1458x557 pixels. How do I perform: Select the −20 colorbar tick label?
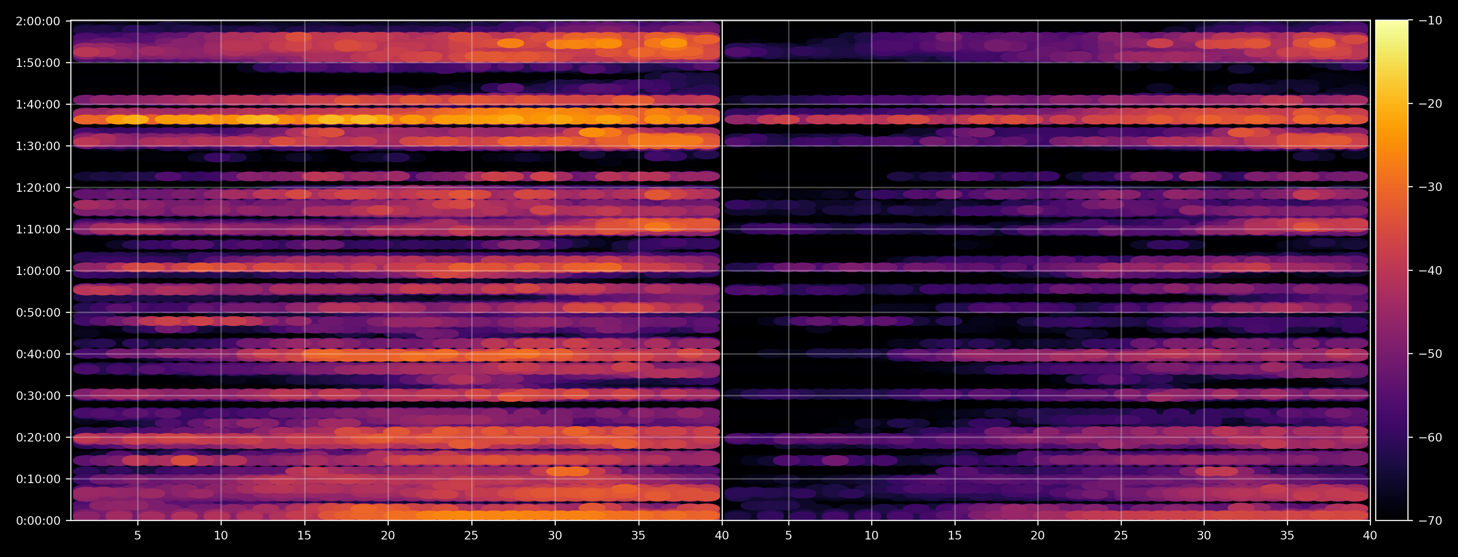[x=1430, y=104]
